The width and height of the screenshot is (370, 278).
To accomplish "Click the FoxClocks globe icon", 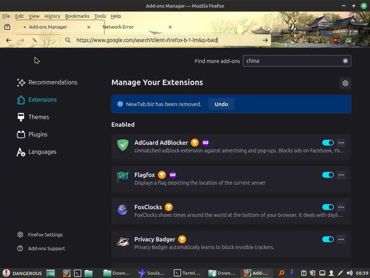I will [x=123, y=209].
